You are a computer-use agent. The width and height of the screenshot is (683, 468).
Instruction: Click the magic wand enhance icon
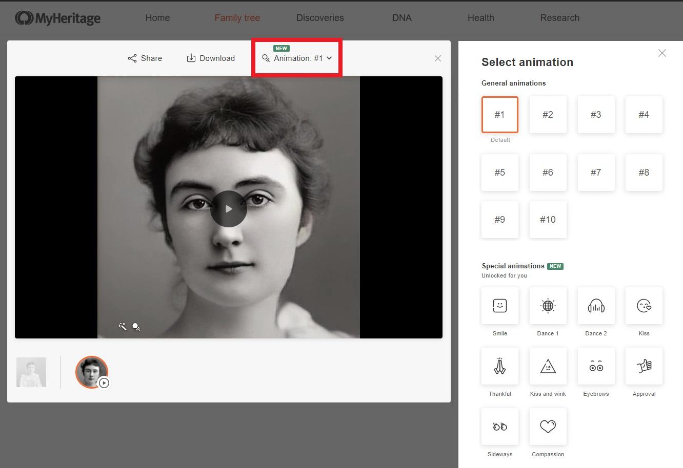coord(123,326)
